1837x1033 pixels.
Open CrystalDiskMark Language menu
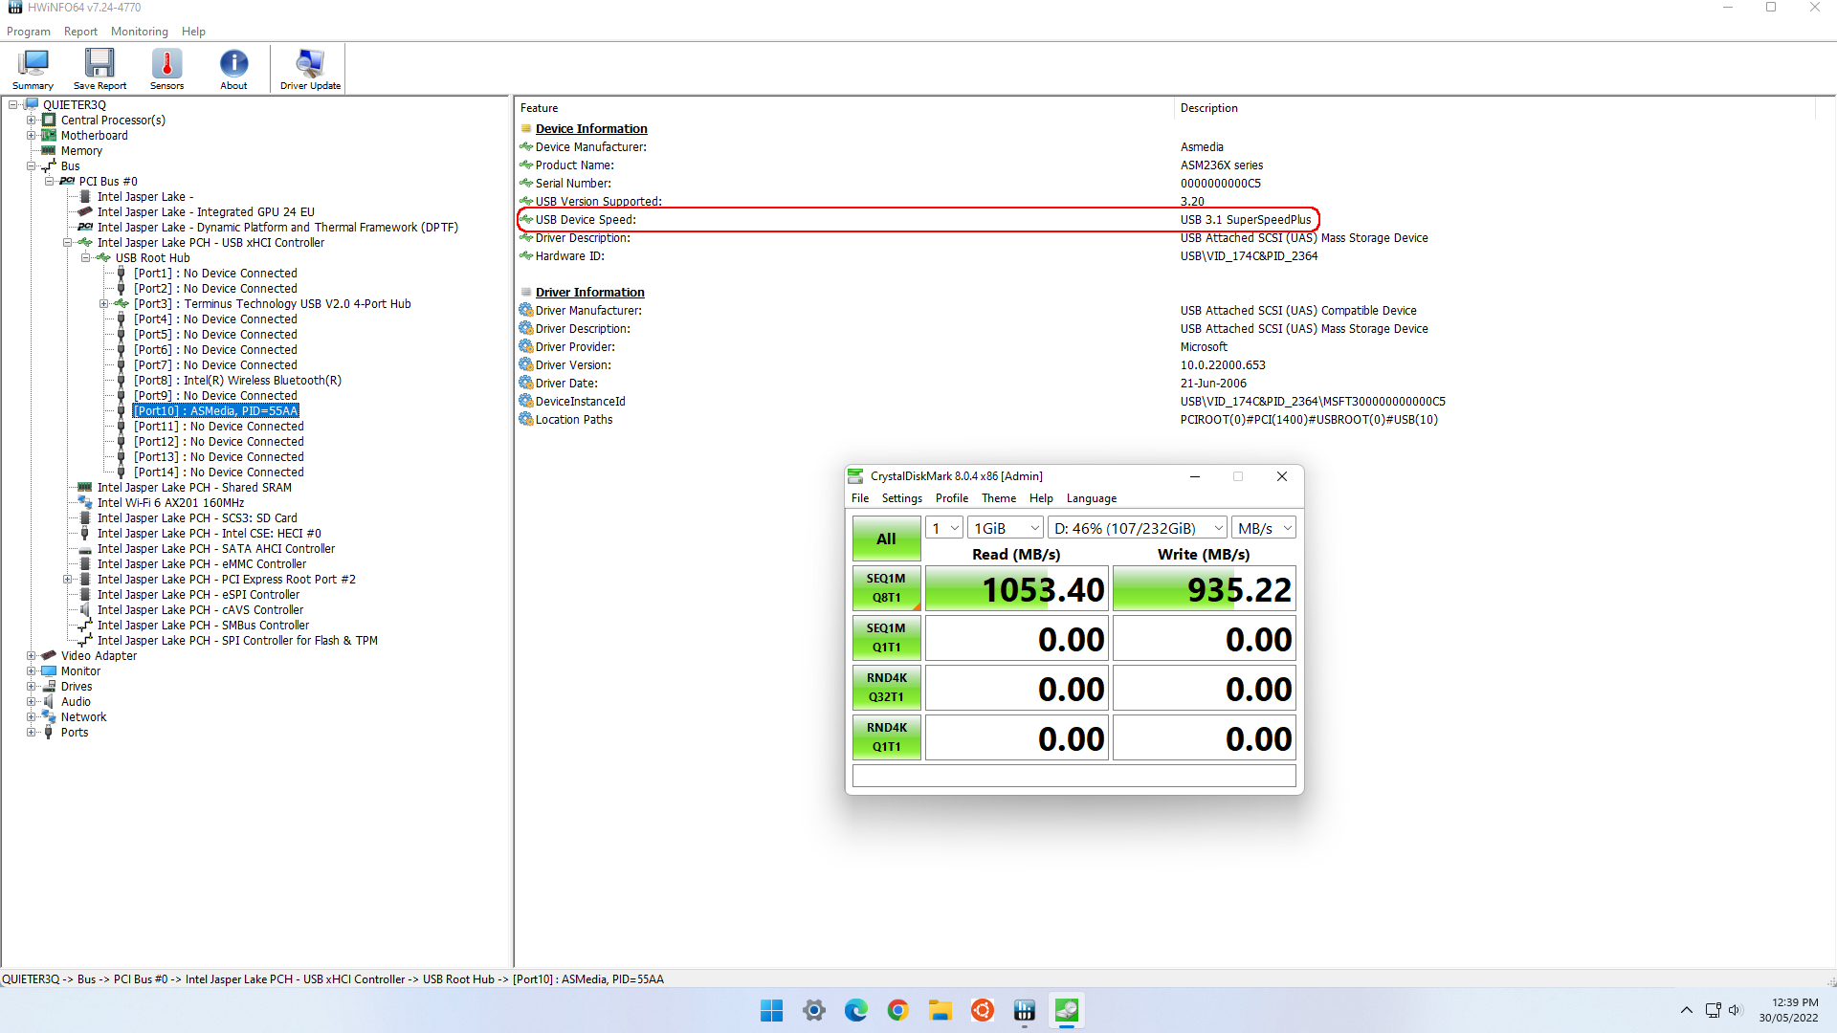(1092, 498)
